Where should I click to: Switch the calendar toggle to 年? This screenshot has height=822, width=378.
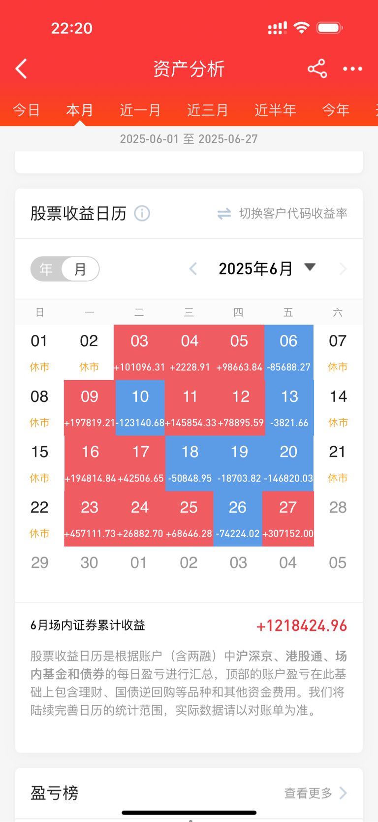pos(46,269)
